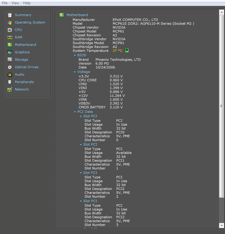Image resolution: width=225 pixels, height=234 pixels.
Task: Click the Motherboard icon in the sidebar
Action: click(10, 45)
